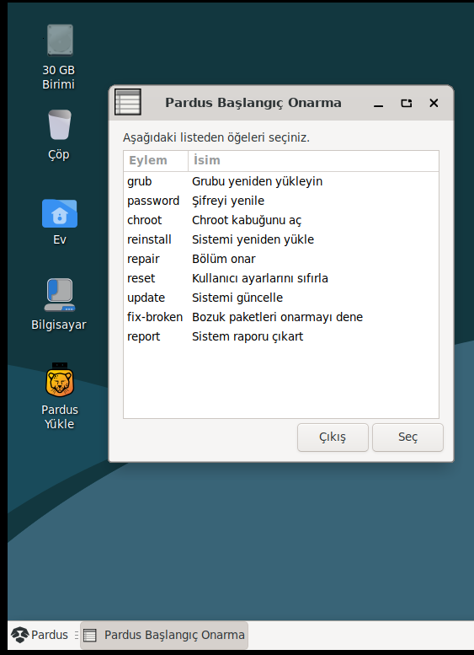Select the password Şifreyi yenile row
Viewport: 474px width, 655px height.
pos(281,201)
